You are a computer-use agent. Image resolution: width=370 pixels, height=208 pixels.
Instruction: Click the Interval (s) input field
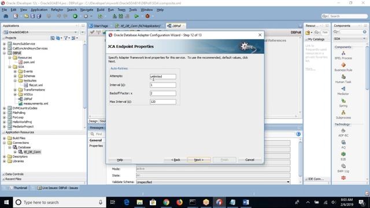tap(163, 85)
